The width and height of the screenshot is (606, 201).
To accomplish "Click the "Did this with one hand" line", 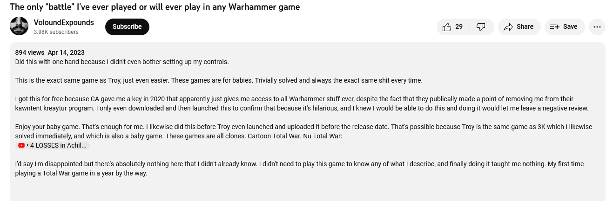I will (x=122, y=62).
